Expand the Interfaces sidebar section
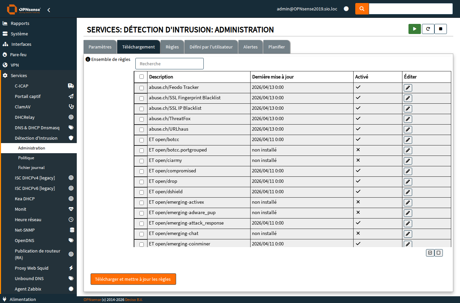 [38, 44]
